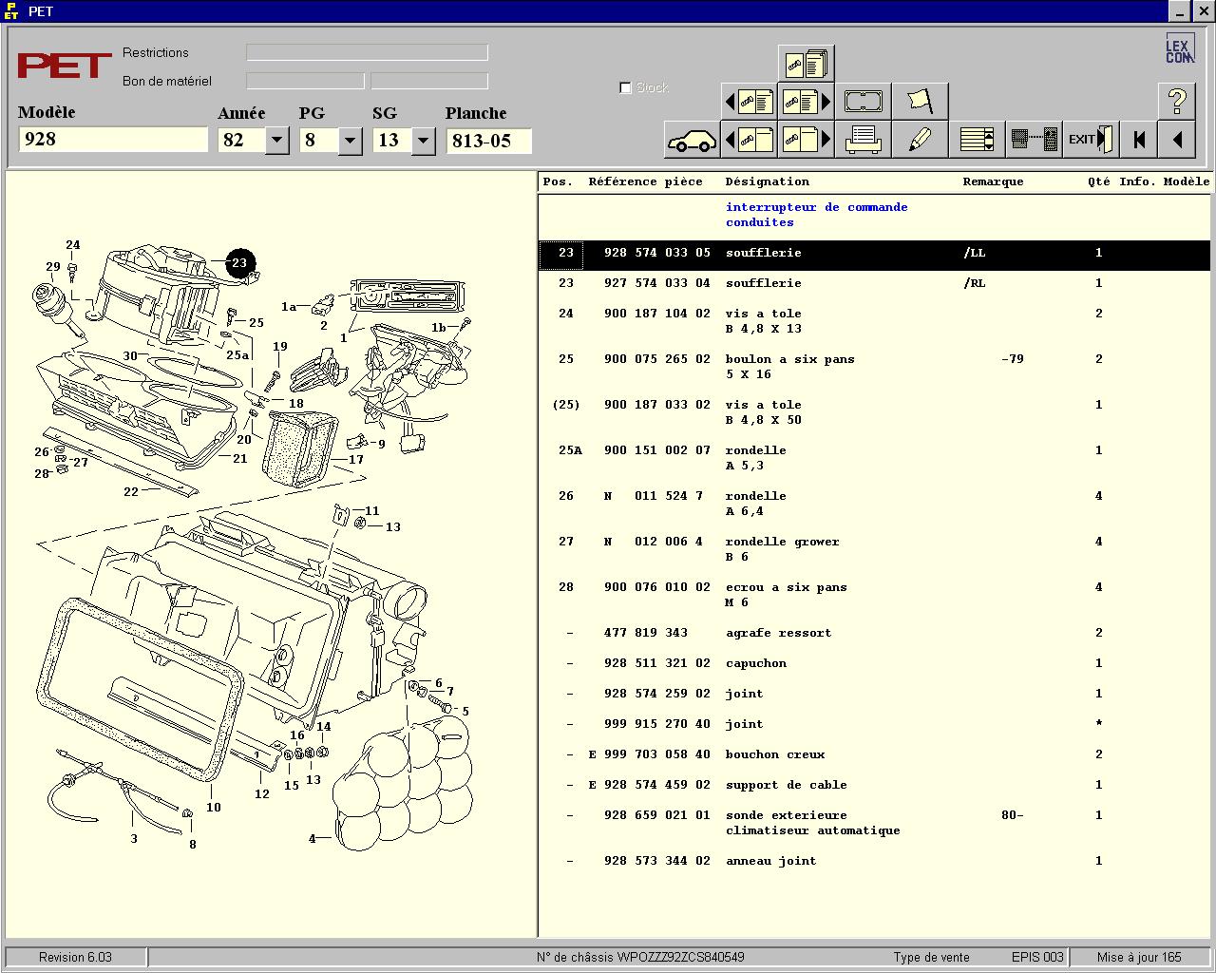Image resolution: width=1216 pixels, height=973 pixels.
Task: Select row 927 574 033 04 soufflerie
Action: point(875,283)
